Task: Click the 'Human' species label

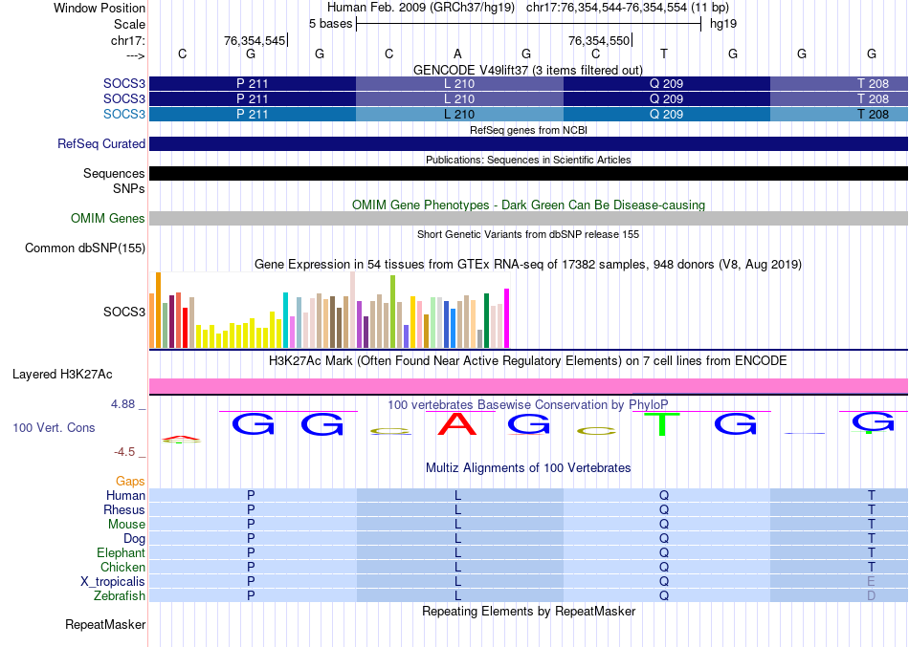Action: click(x=125, y=495)
